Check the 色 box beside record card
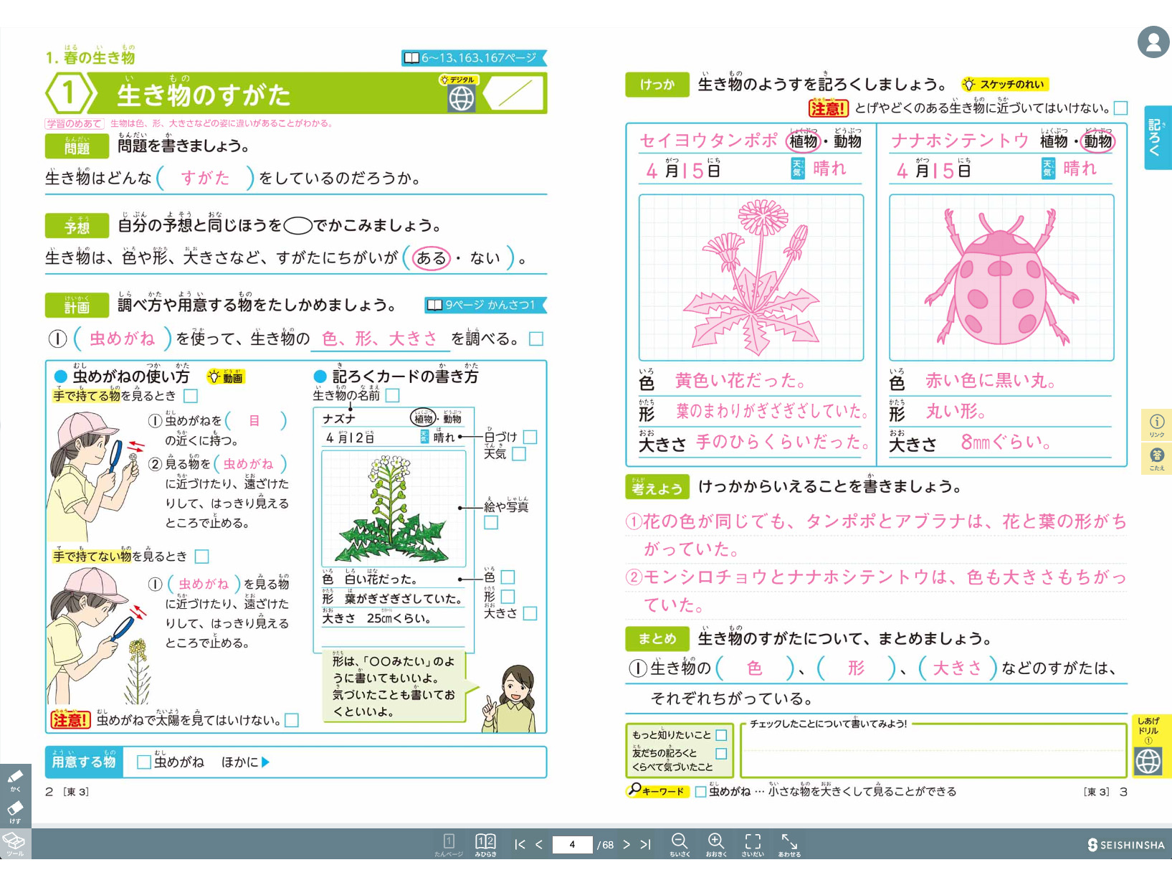Viewport: 1172px width, 880px height. coord(508,577)
